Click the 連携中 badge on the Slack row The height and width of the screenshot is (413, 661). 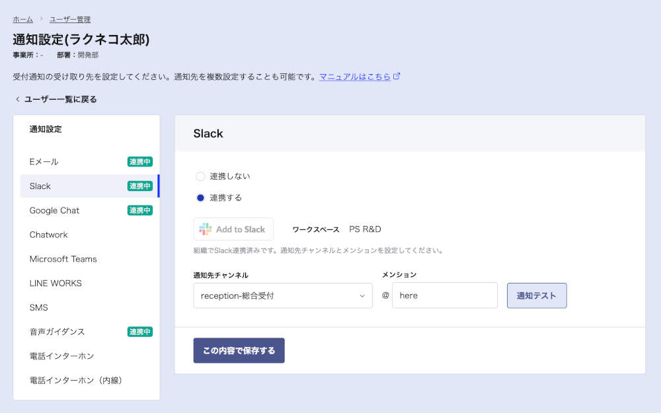pos(140,186)
